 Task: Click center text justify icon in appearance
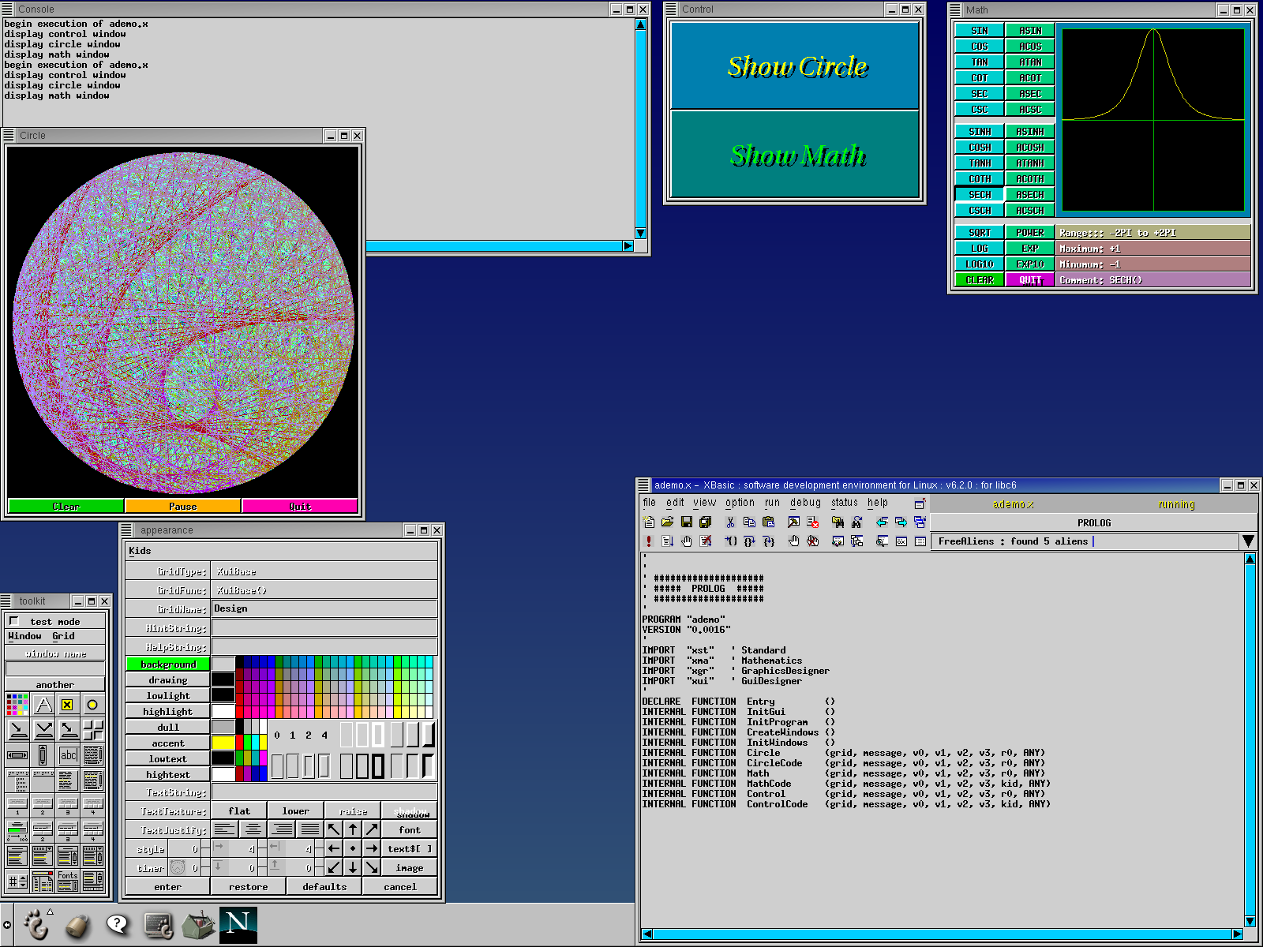[253, 829]
